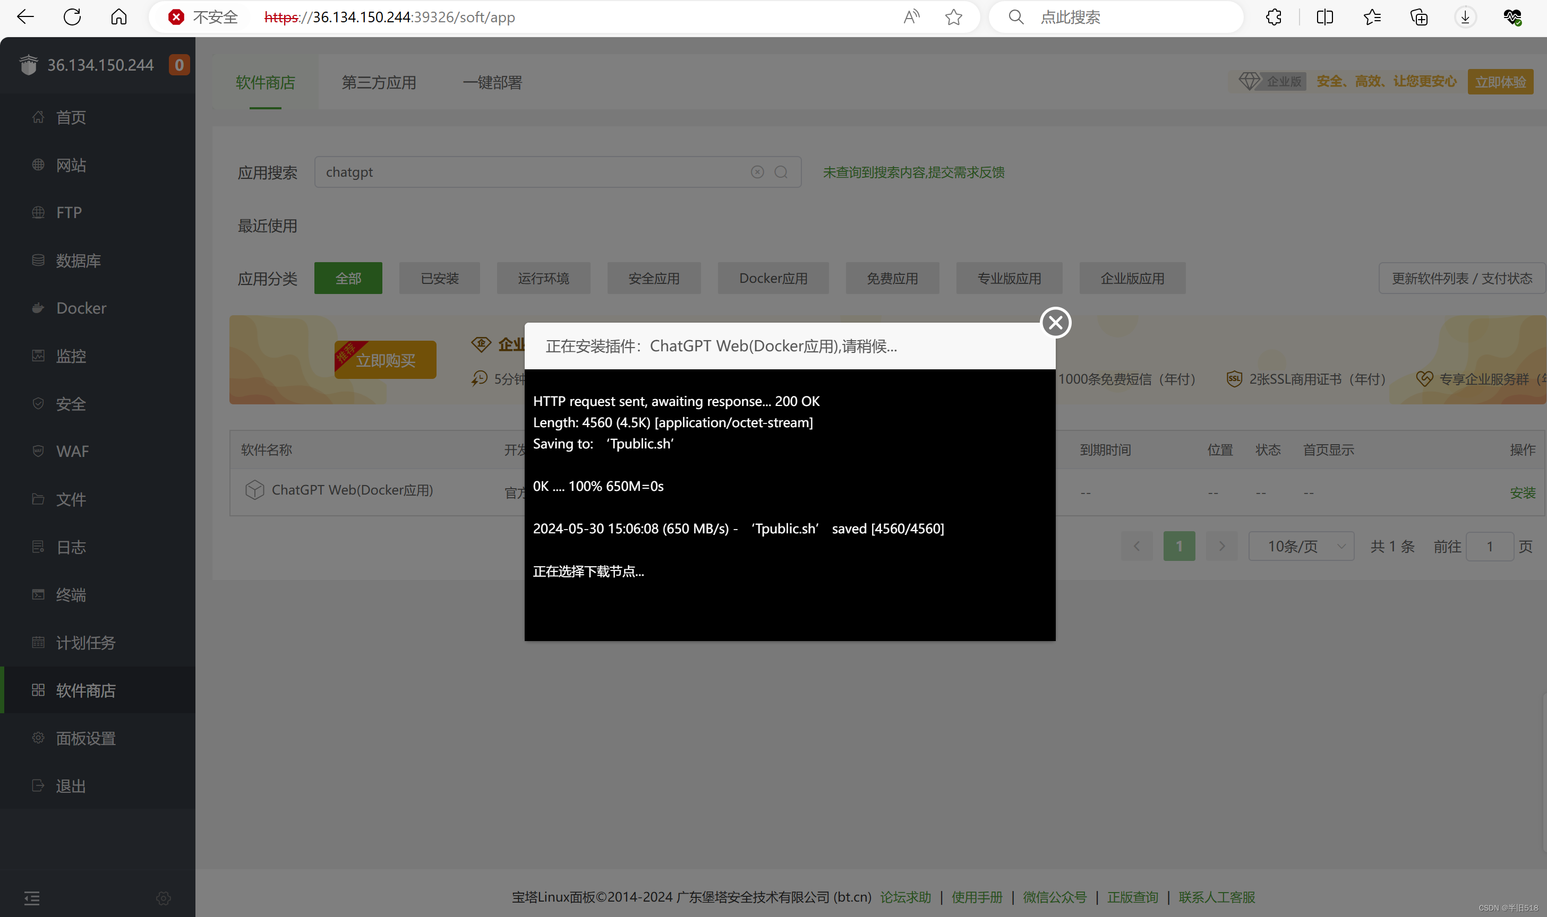Viewport: 1547px width, 917px height.
Task: Switch to 一键部署 tab
Action: point(492,83)
